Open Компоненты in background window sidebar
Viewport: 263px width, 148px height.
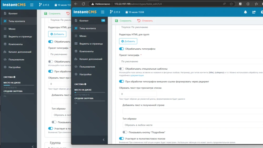19,44
